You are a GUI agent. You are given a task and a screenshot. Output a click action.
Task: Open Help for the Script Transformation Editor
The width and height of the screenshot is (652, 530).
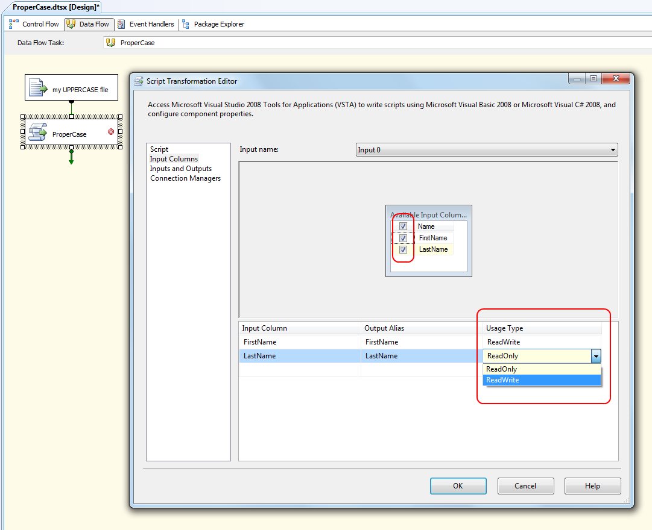[592, 486]
